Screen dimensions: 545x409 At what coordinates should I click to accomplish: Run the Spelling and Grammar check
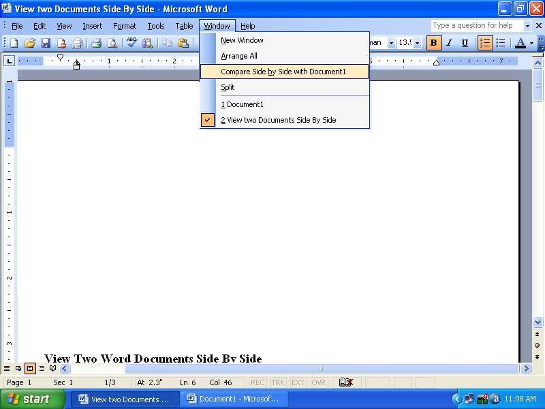132,43
